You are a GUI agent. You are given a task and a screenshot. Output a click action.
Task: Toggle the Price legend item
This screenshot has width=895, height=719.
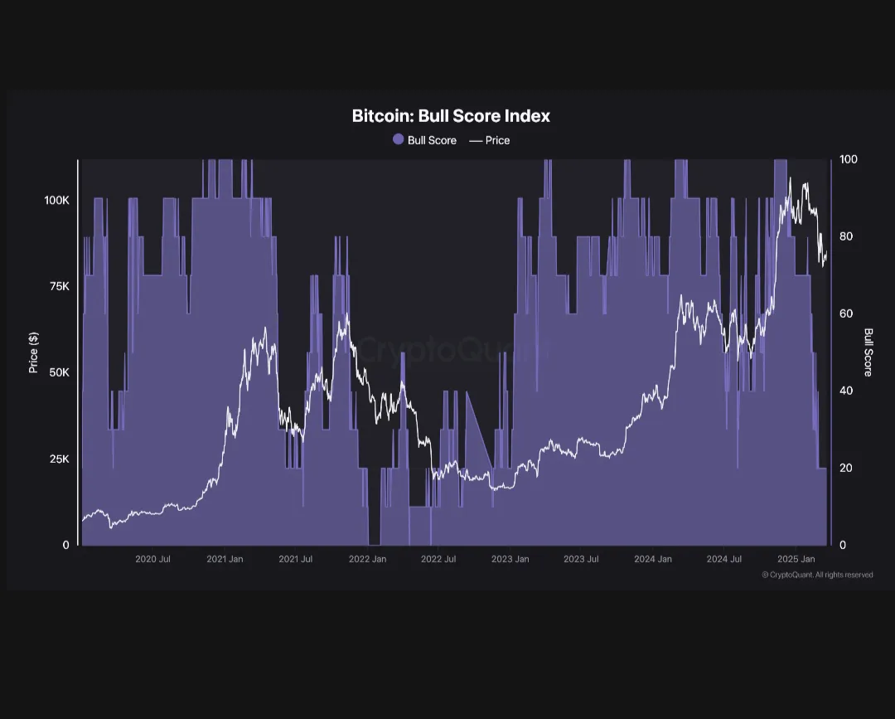489,140
